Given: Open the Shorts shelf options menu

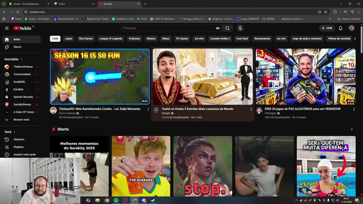Looking at the screenshot, I should point(352,129).
